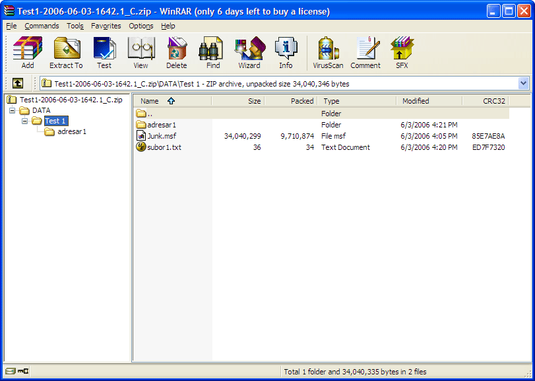
Task: Click the key password icon in status bar
Action: click(24, 371)
